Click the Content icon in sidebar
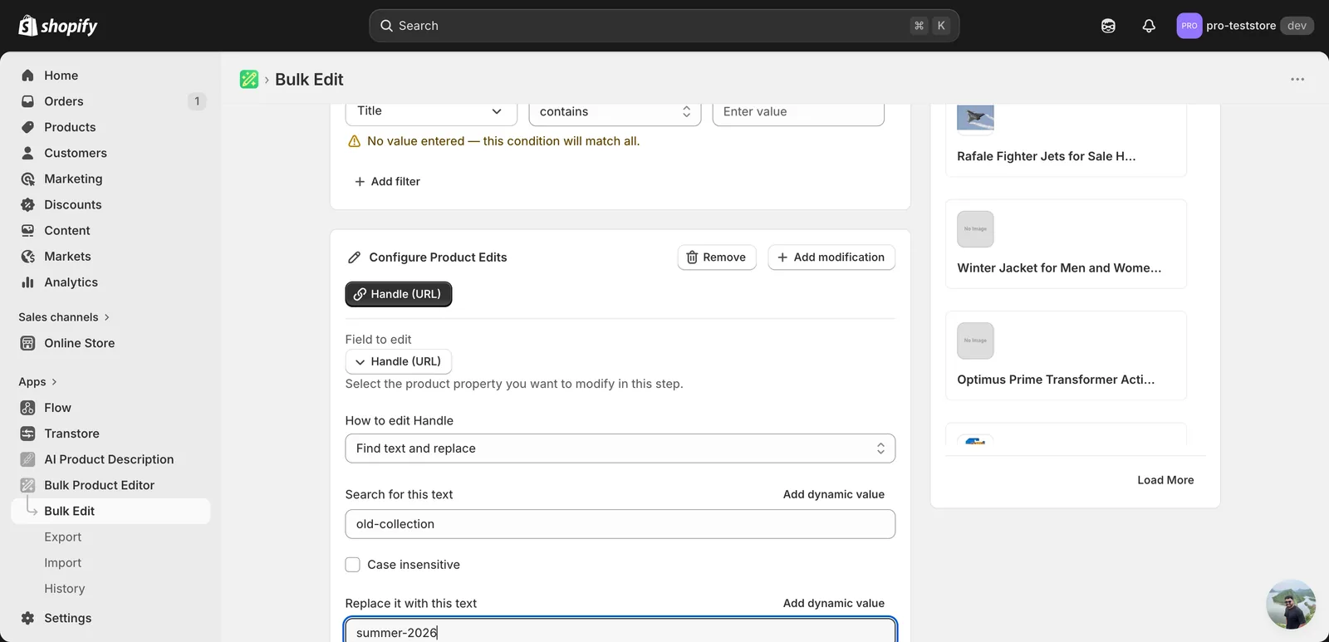The height and width of the screenshot is (642, 1329). click(27, 230)
